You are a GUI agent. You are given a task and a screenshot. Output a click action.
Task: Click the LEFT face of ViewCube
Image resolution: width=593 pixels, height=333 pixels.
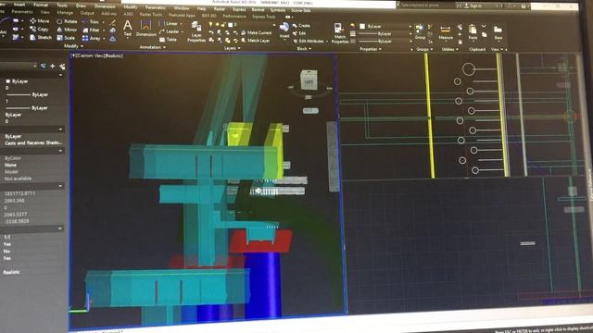pyautogui.click(x=309, y=82)
